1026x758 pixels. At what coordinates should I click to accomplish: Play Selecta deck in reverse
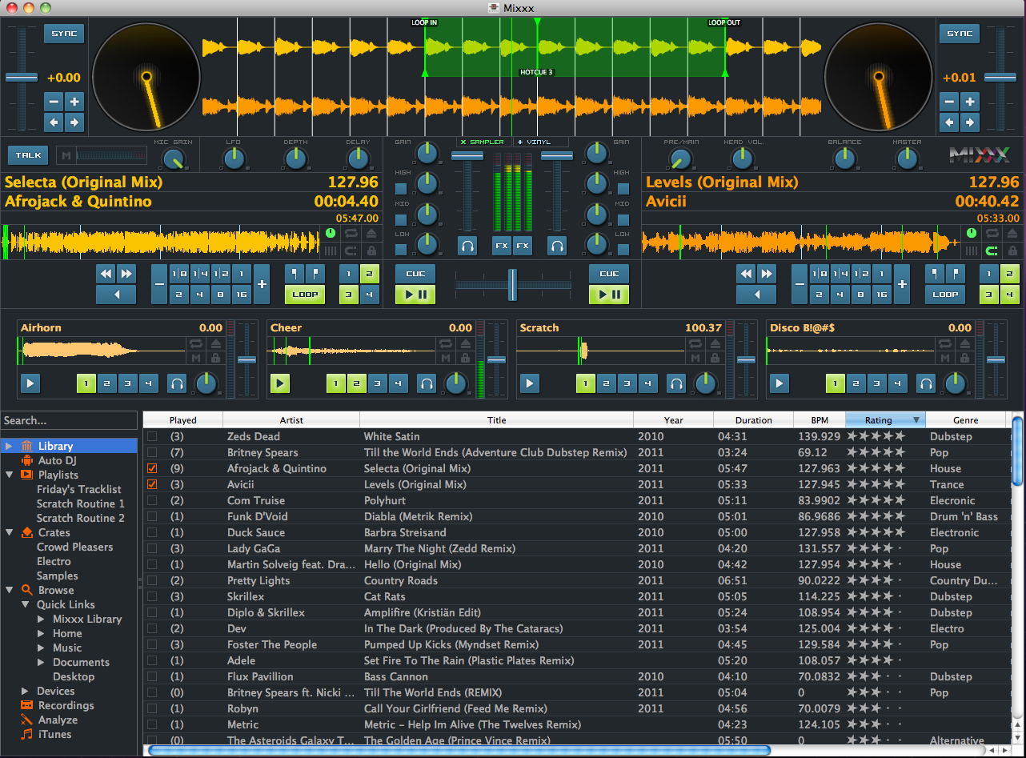click(115, 294)
